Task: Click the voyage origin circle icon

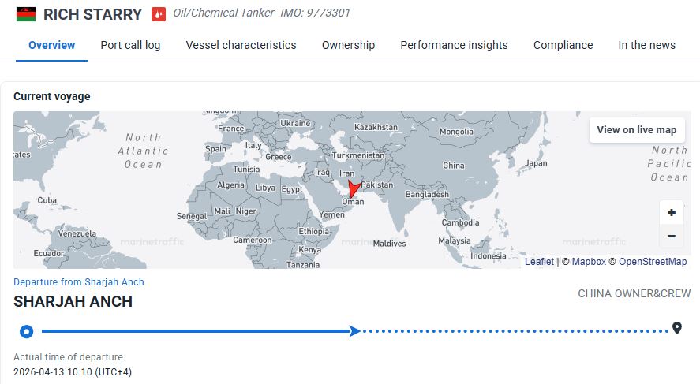Action: click(x=26, y=331)
